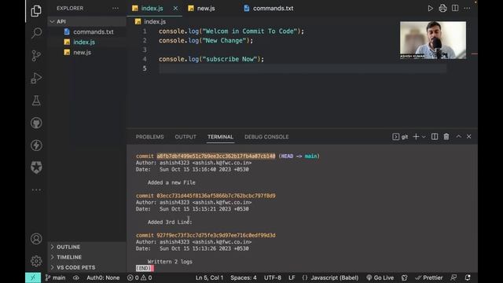Click status bar icon left of Prettier
Image resolution: width=503 pixels, height=283 pixels.
point(405,277)
